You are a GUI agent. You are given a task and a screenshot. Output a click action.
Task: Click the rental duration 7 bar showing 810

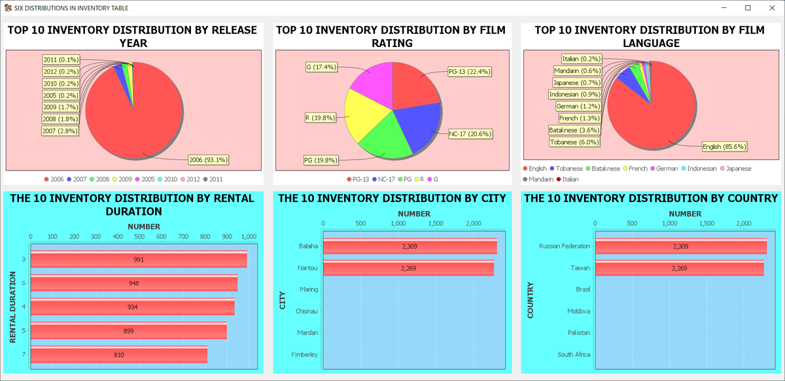click(119, 355)
